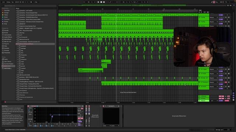The image size is (236, 132).
Task: Expand the fireworks subfolder
Action: tap(18, 55)
